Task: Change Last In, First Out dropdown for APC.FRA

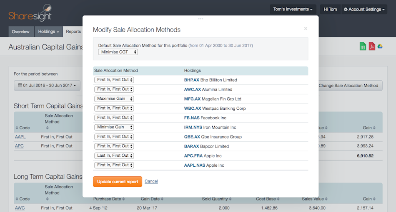Action: pos(114,155)
